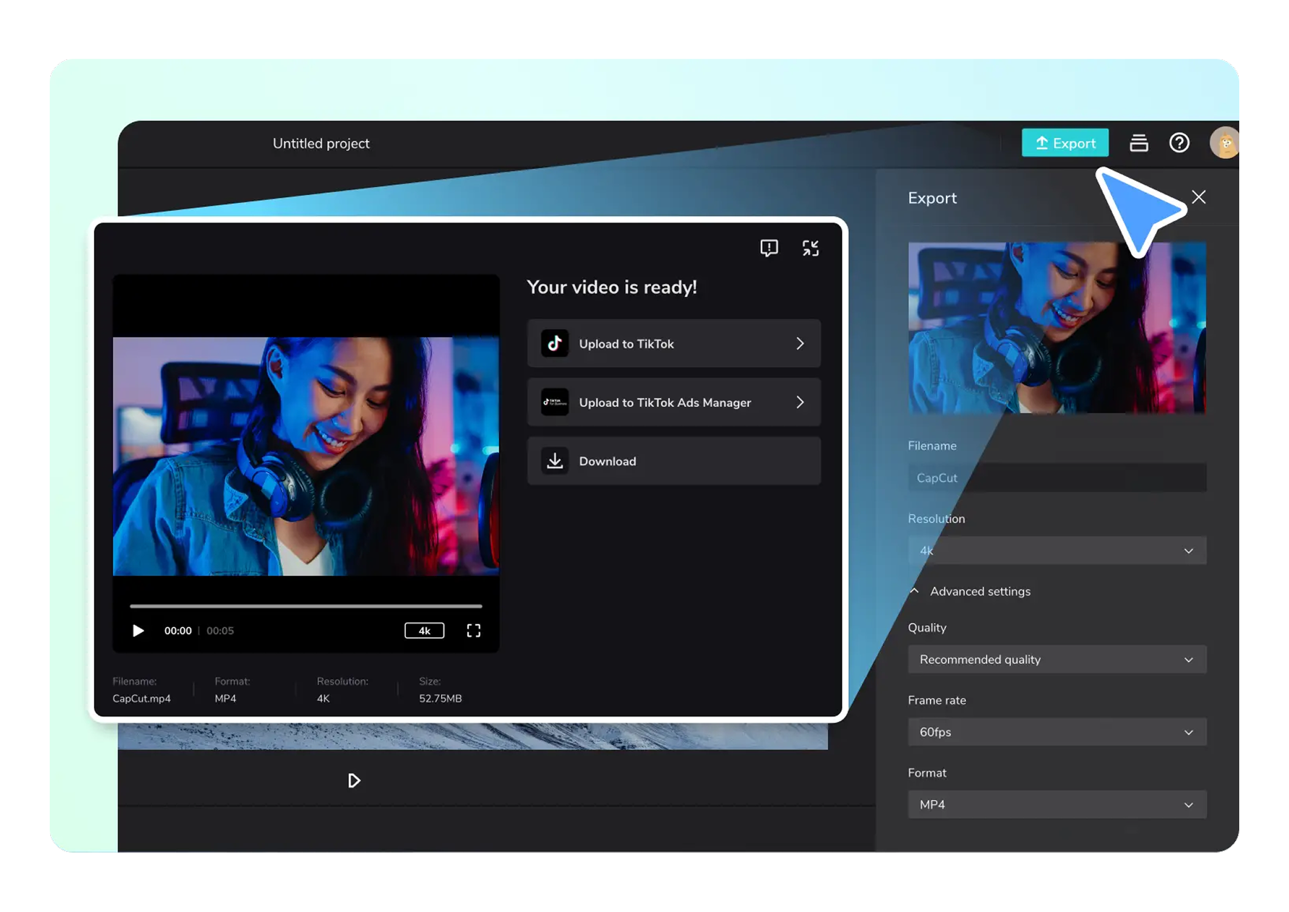Select Upload to TikTok Ads Manager
The width and height of the screenshot is (1289, 912).
tap(674, 402)
